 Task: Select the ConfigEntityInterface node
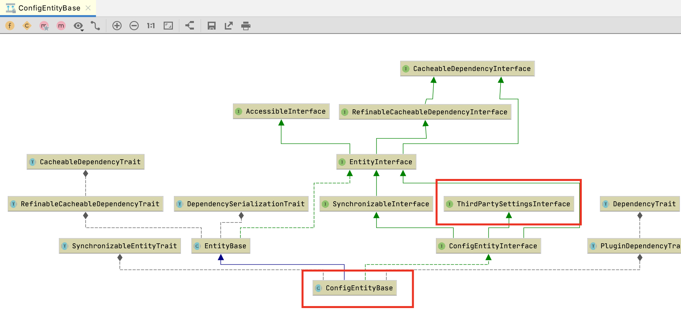488,246
